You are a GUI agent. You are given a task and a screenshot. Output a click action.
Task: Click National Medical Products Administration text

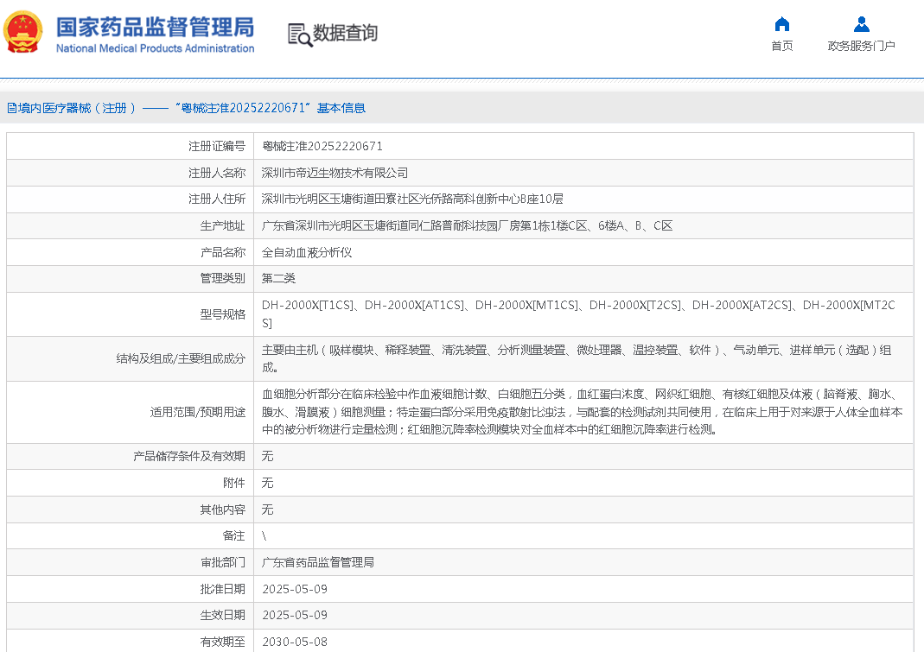(156, 48)
